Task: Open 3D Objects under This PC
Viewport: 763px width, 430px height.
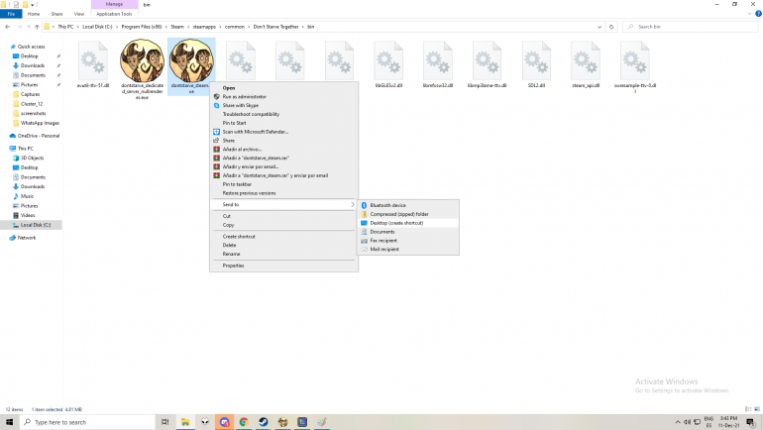Action: 32,159
